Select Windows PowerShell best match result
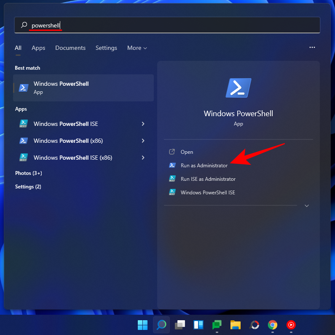Screen dimensions: 335x335 83,88
